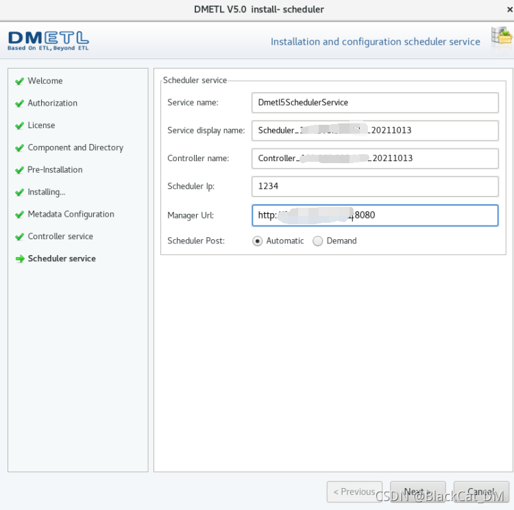Image resolution: width=514 pixels, height=510 pixels.
Task: Click the Controller service checkmark icon
Action: pos(20,236)
